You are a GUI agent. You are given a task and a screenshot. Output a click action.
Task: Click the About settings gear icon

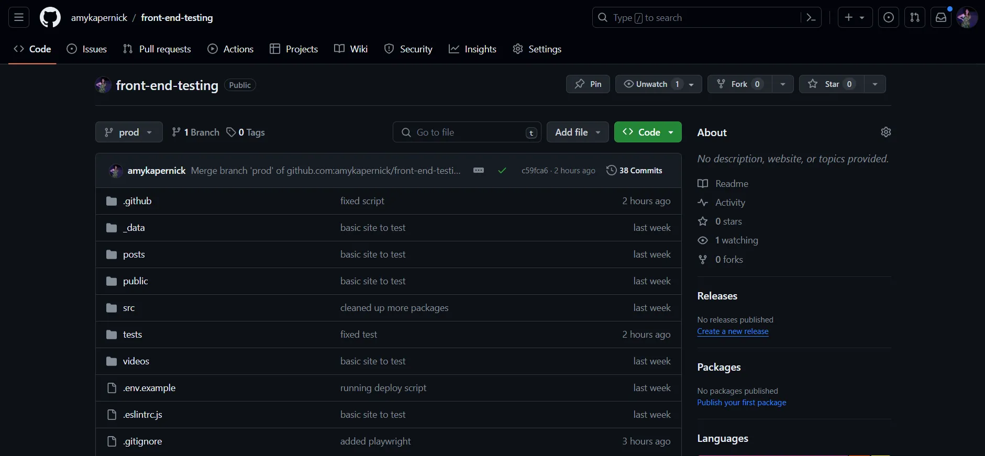coord(886,132)
